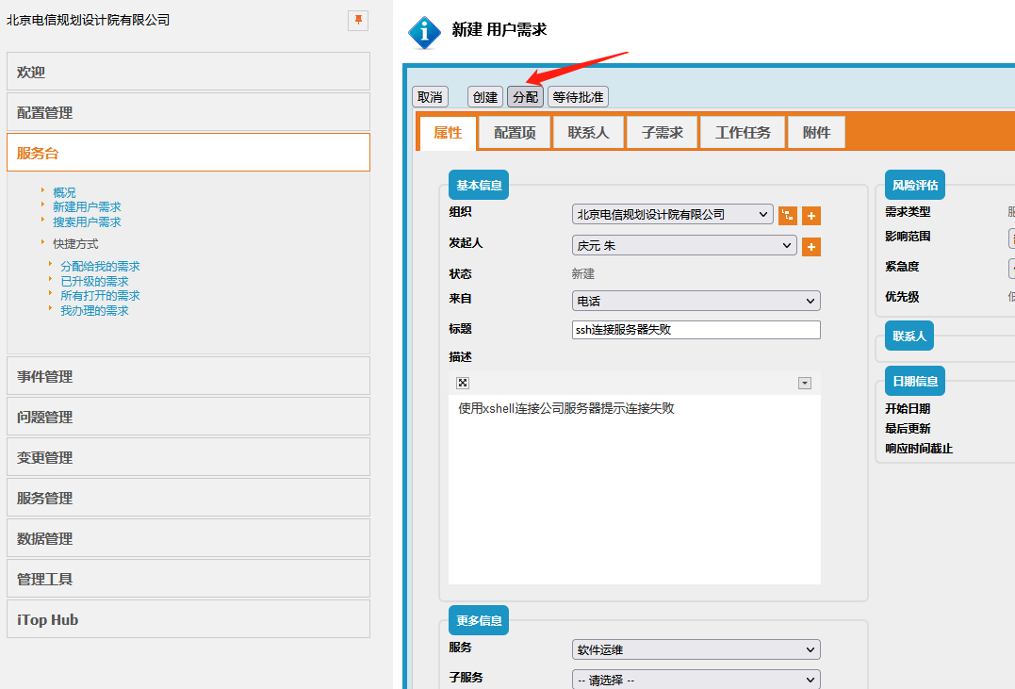Open the 组织 dropdown
Viewport: 1015px width, 689px height.
[x=673, y=214]
